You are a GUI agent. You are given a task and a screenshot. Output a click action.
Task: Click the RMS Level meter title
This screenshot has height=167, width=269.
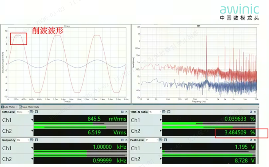click(9, 112)
